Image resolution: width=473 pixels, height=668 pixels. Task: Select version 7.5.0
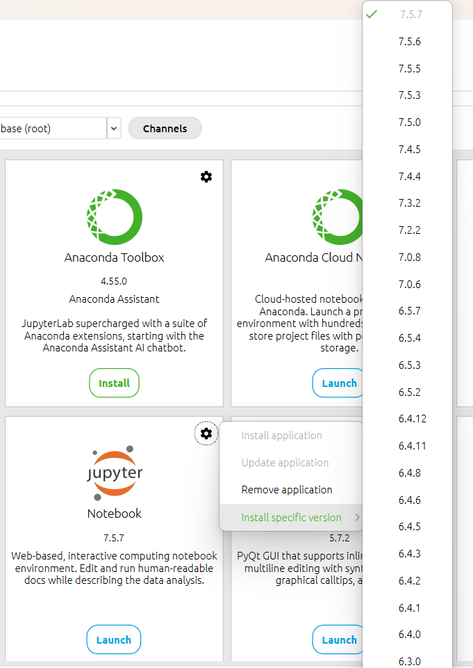click(407, 122)
